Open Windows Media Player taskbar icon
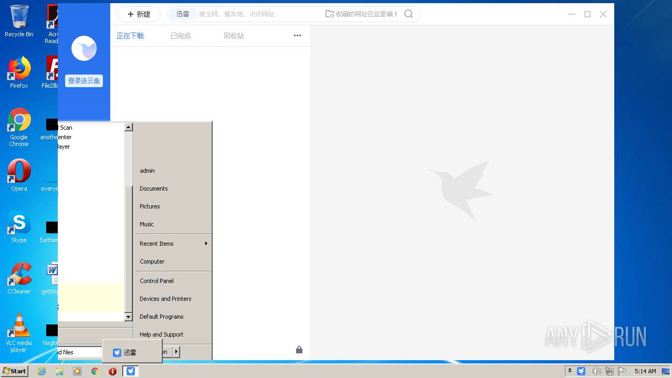The height and width of the screenshot is (378, 672). click(x=77, y=371)
